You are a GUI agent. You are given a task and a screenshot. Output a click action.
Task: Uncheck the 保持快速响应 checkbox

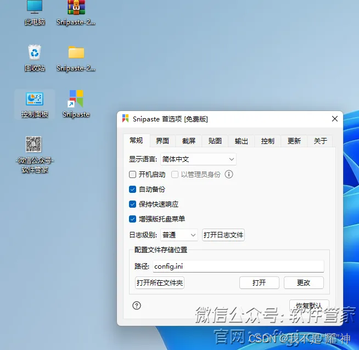132,204
